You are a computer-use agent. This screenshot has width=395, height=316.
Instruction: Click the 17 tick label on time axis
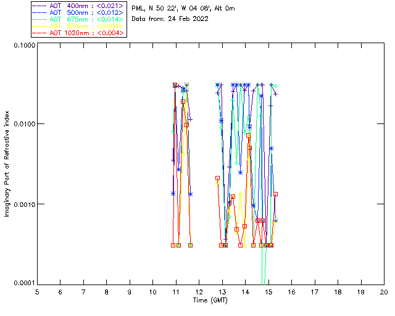[315, 292]
